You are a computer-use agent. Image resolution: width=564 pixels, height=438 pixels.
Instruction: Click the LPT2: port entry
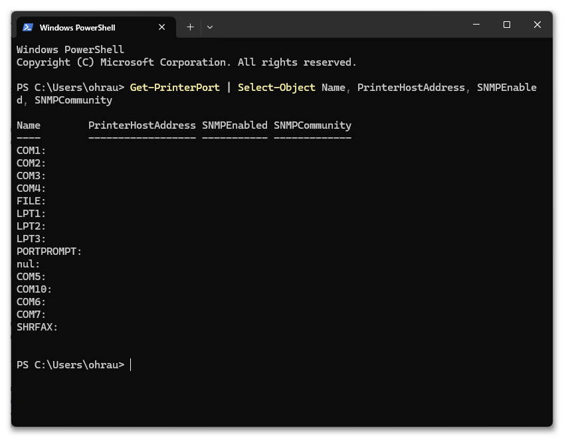click(x=31, y=226)
